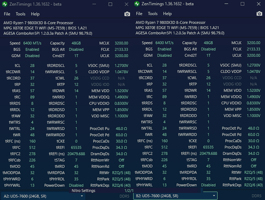Click GDM Disabled in right window
The image size is (265, 200).
click(x=164, y=55)
